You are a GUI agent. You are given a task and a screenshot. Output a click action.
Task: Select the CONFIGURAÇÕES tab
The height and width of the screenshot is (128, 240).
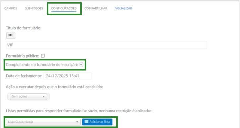[64, 8]
